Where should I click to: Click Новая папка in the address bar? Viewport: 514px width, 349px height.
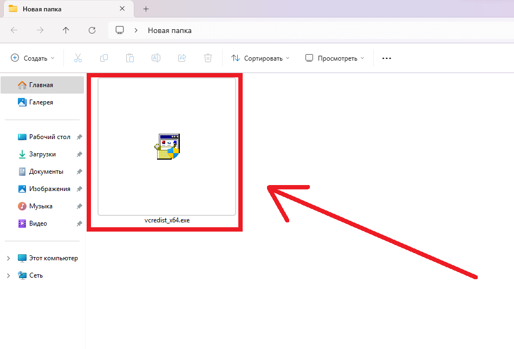[x=170, y=30]
